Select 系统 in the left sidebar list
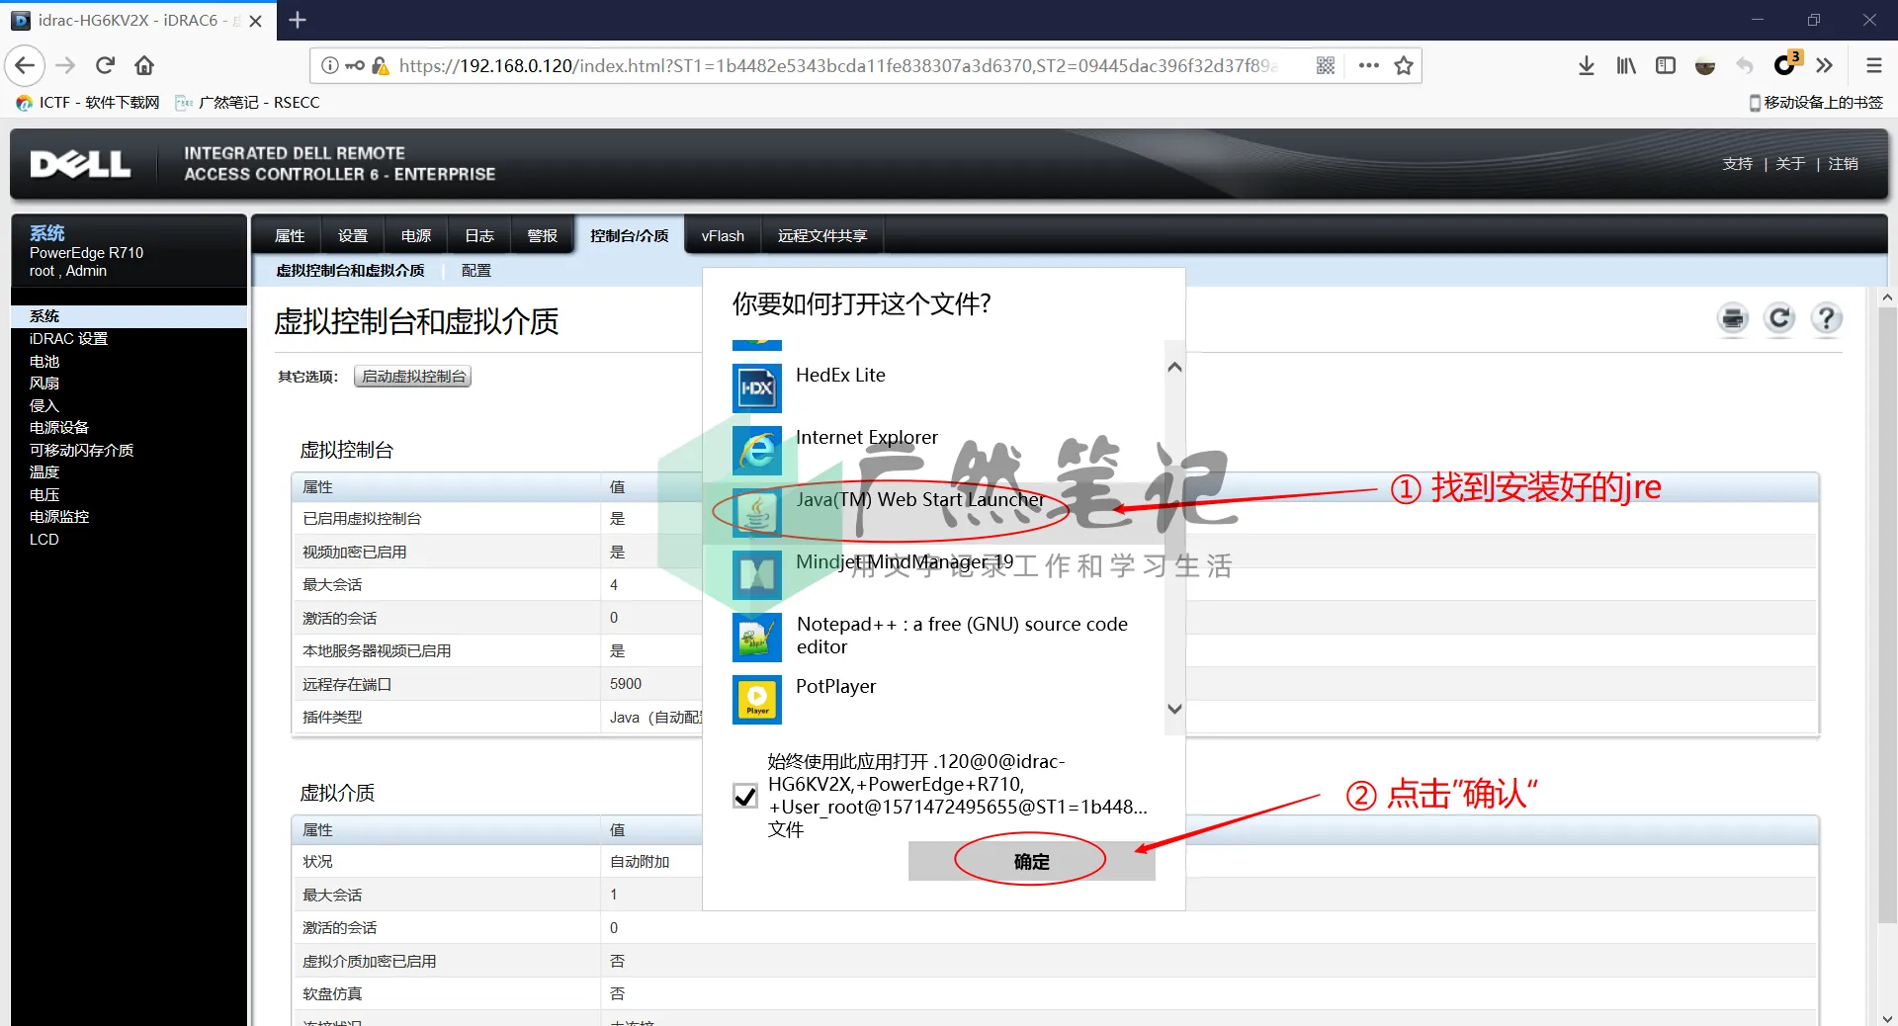This screenshot has width=1898, height=1026. pos(129,316)
